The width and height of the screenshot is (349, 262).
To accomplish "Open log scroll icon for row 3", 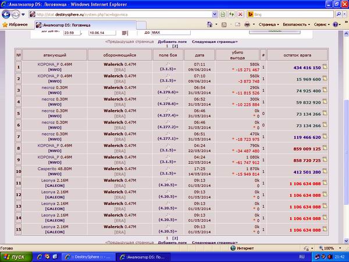I will pyautogui.click(x=325, y=90).
